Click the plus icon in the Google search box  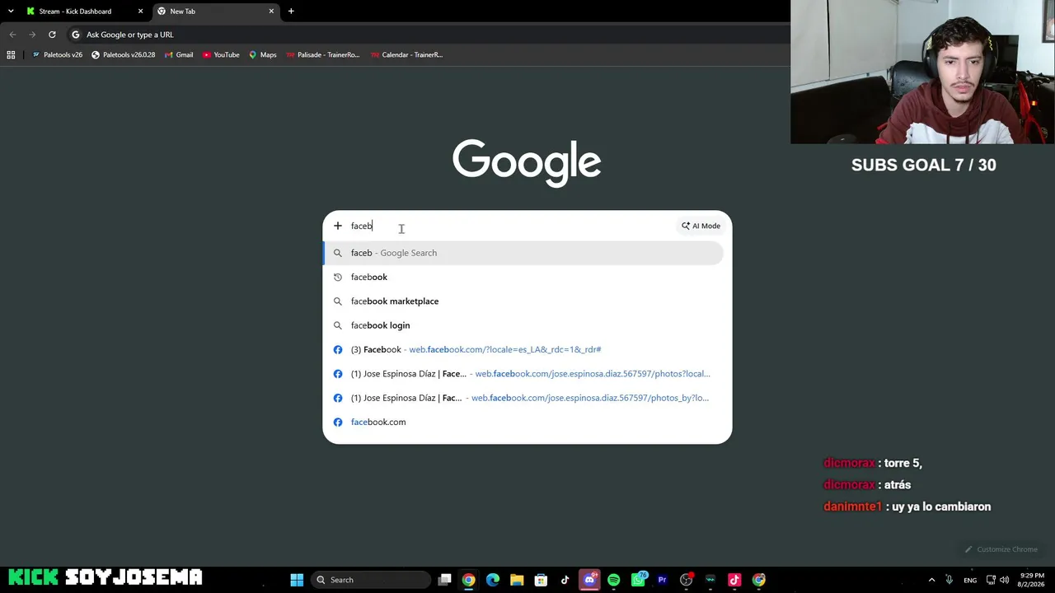click(x=337, y=226)
